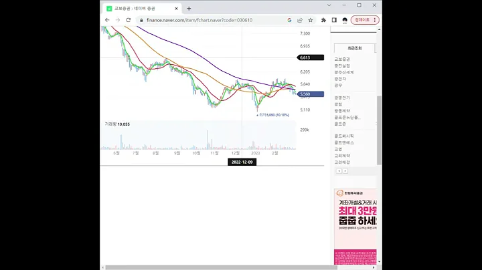482x270 pixels.
Task: Open 광전자 in recent list
Action: coord(340,79)
